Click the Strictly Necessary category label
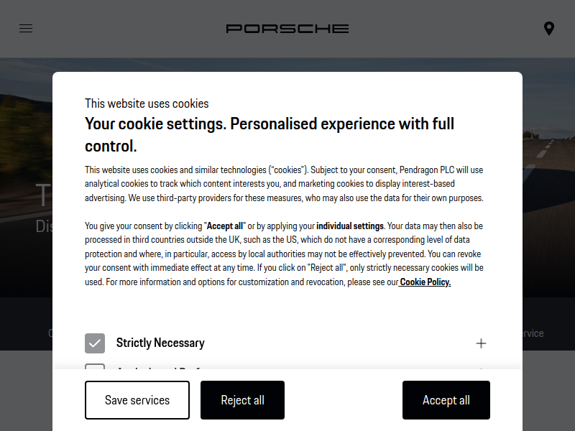The width and height of the screenshot is (575, 431). pos(160,343)
